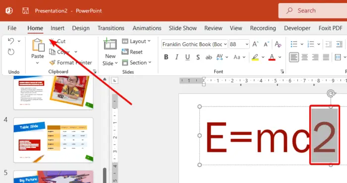Click the columns layout icon
The image size is (347, 183).
pyautogui.click(x=338, y=58)
